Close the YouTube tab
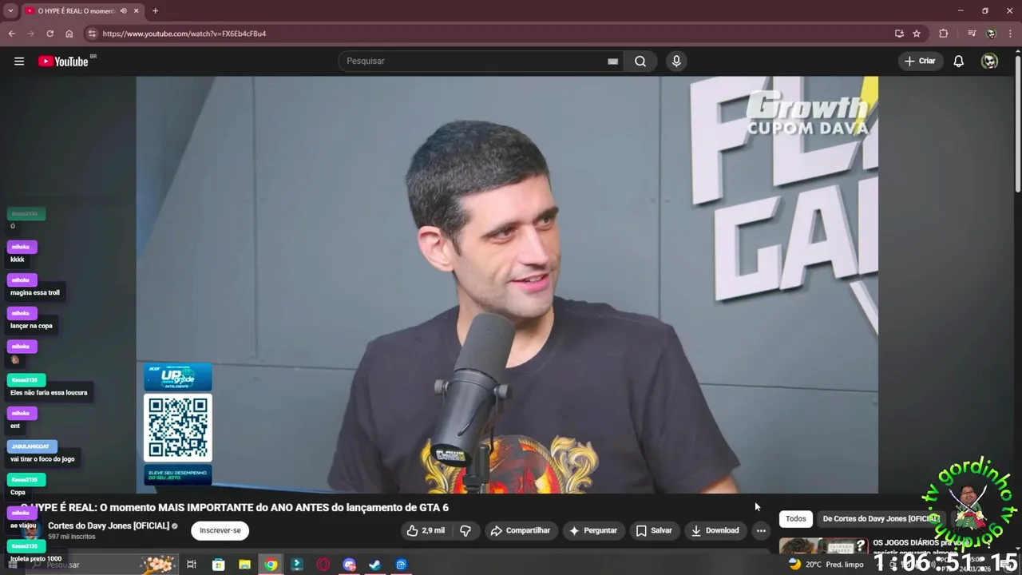 click(x=136, y=11)
